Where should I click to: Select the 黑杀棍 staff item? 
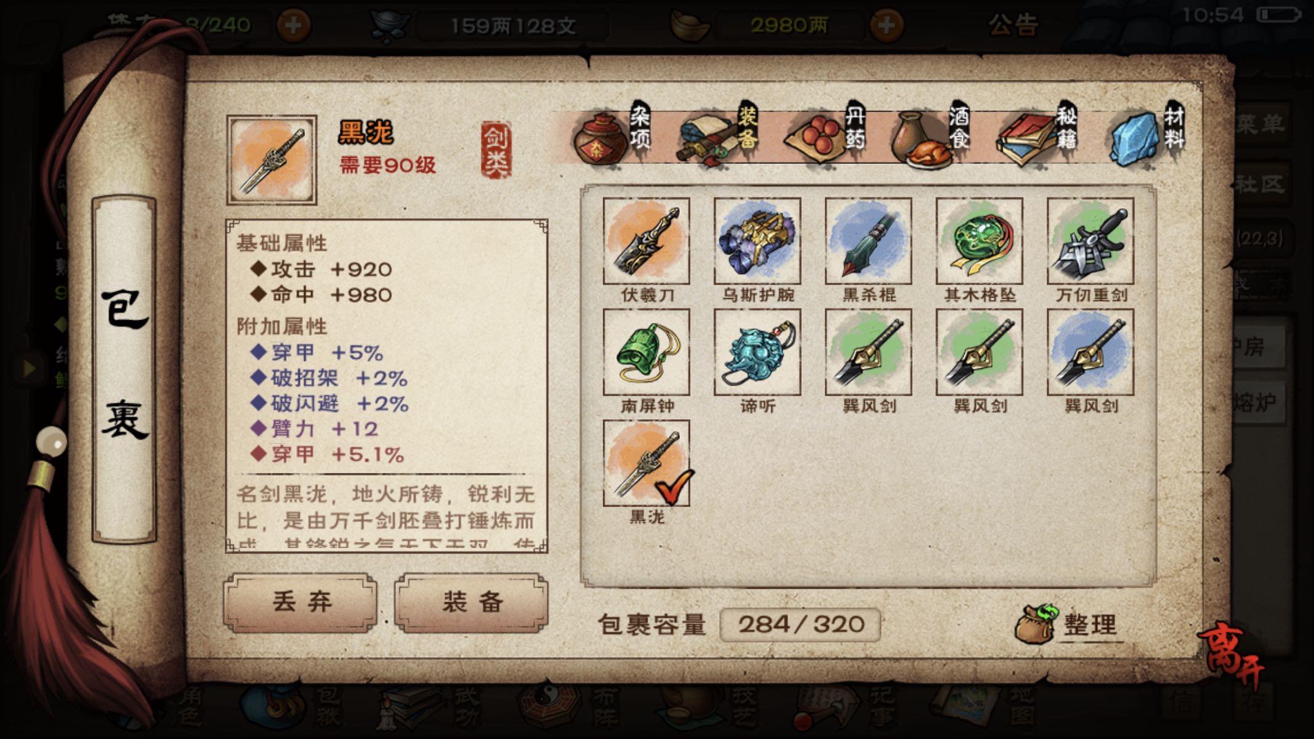coord(868,241)
